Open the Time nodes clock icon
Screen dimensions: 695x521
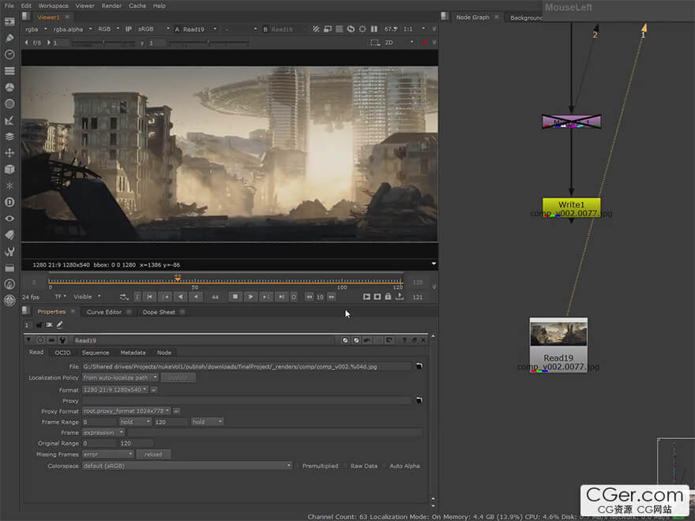tap(9, 54)
